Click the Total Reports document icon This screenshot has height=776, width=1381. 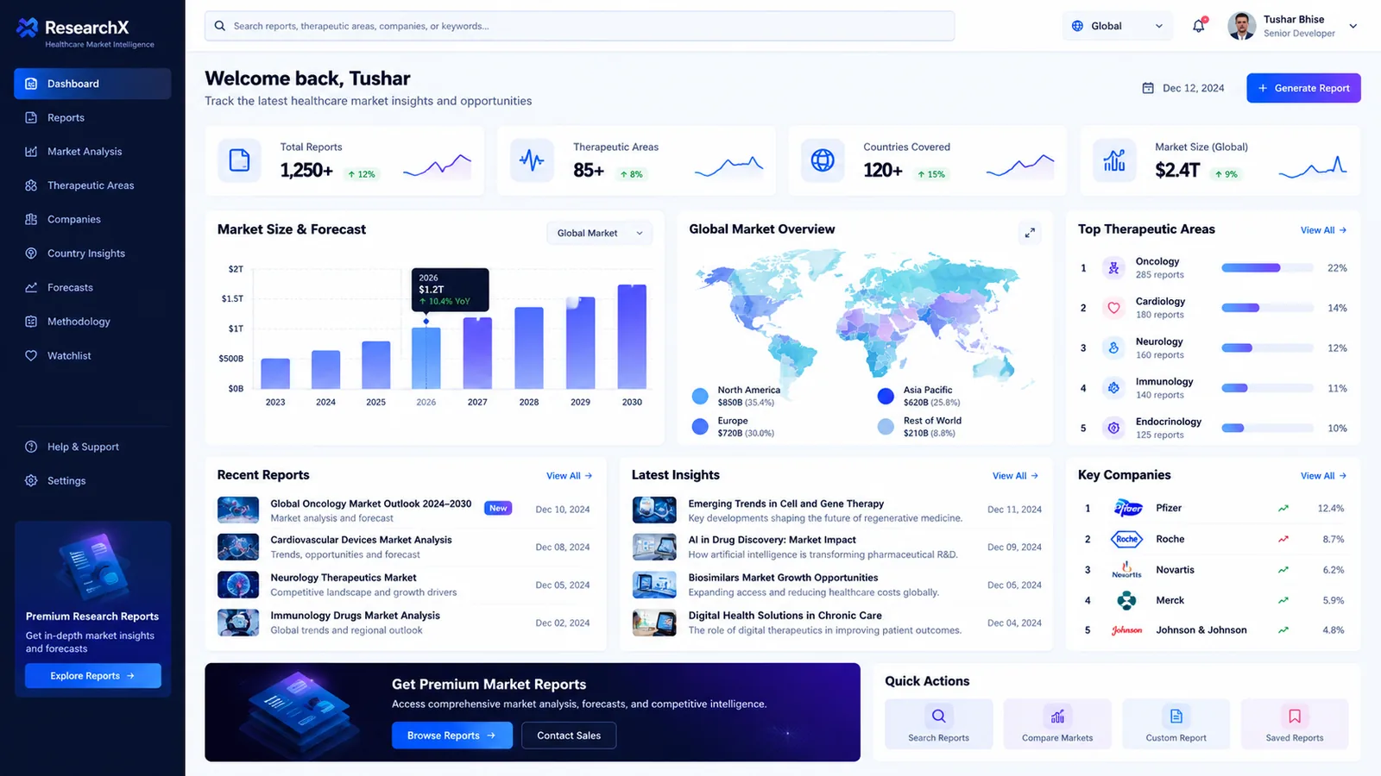(239, 160)
